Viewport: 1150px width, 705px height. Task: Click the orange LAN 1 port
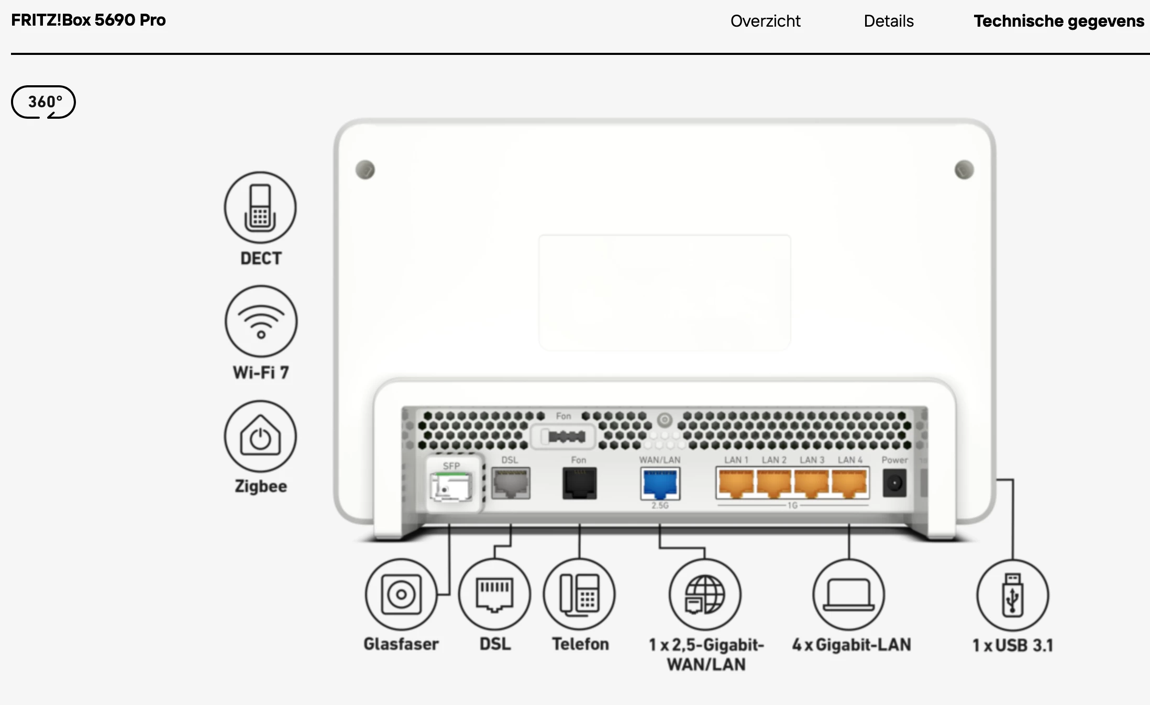pos(735,483)
